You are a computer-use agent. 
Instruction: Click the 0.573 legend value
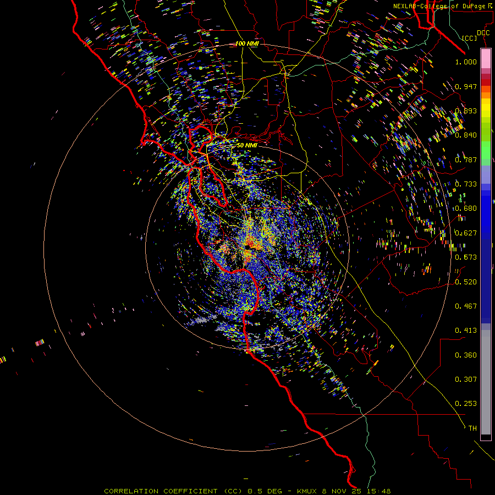466,257
